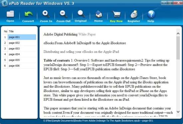The image size is (183, 124).
Task: Open a file with the Open folder icon
Action: pyautogui.click(x=10, y=14)
